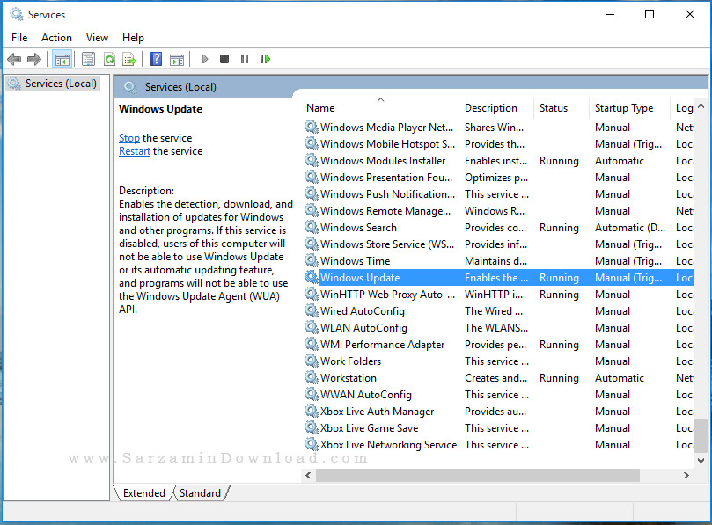Click Automatic (D... startup type cell
The image size is (712, 525).
point(630,228)
